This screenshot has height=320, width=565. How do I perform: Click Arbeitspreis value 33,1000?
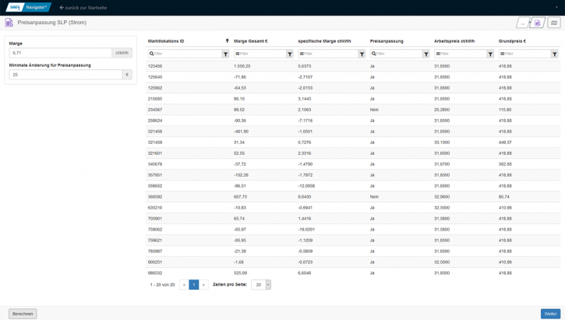pos(442,142)
